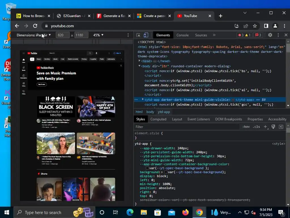The height and width of the screenshot is (218, 290).
Task: Open the tab search chevron
Action: tap(245, 13)
